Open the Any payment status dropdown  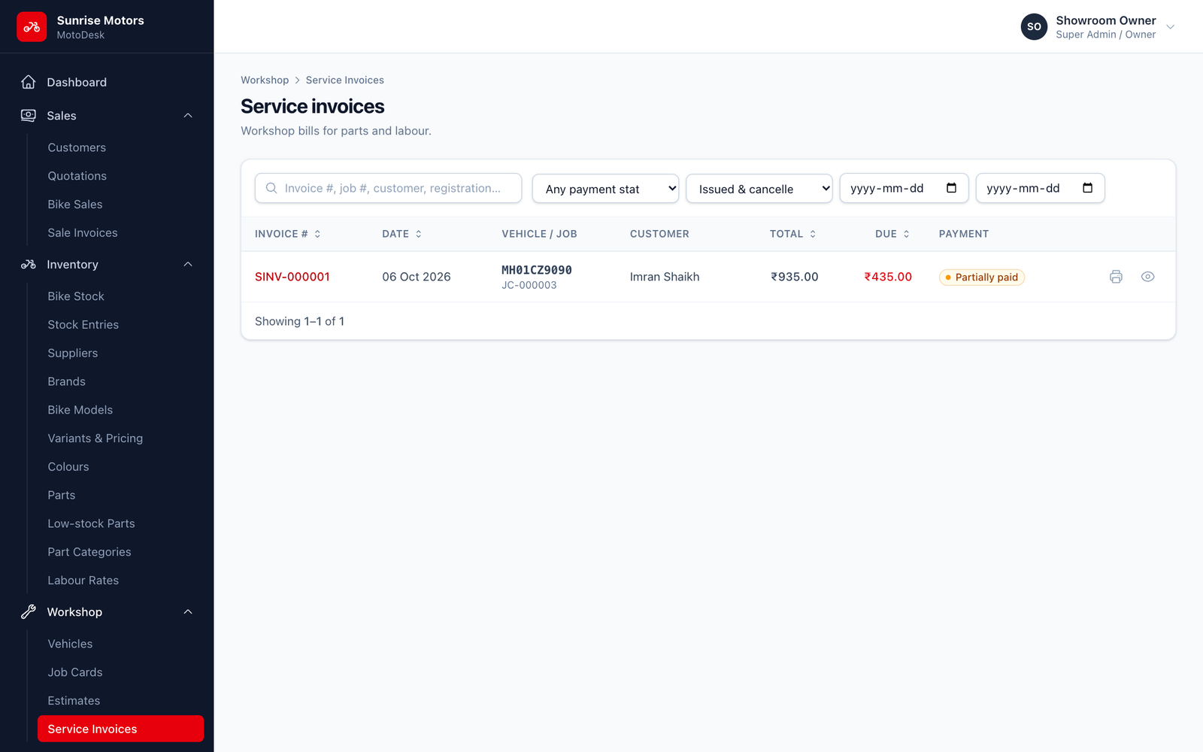tap(605, 189)
